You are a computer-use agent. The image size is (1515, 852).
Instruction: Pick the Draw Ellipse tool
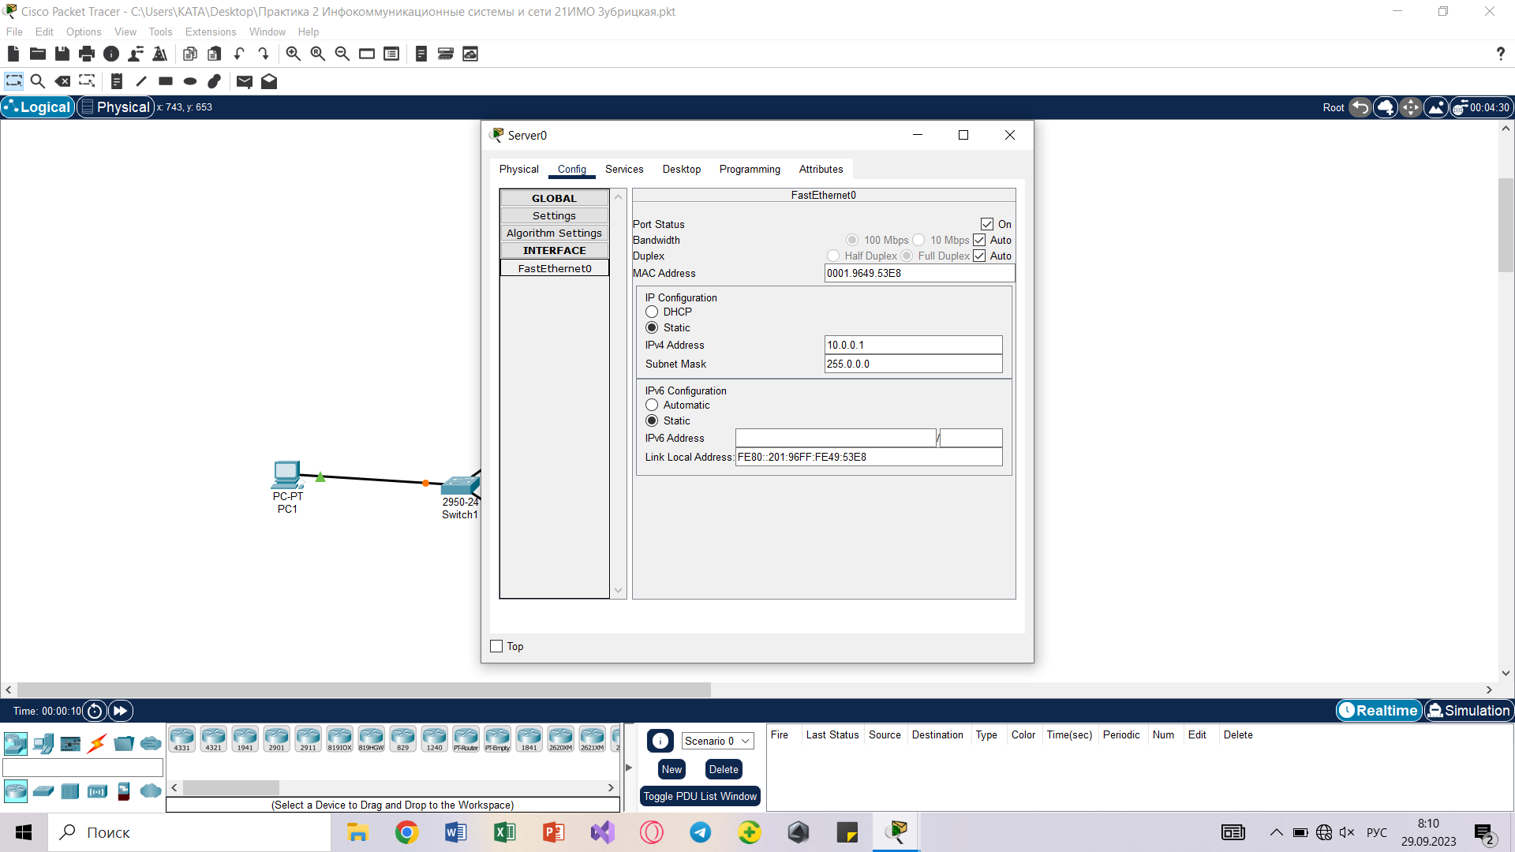[190, 81]
